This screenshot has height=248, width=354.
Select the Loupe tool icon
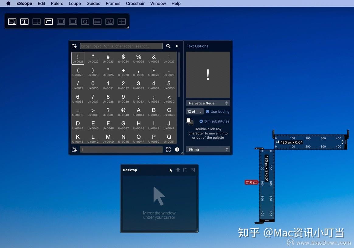coord(85,22)
